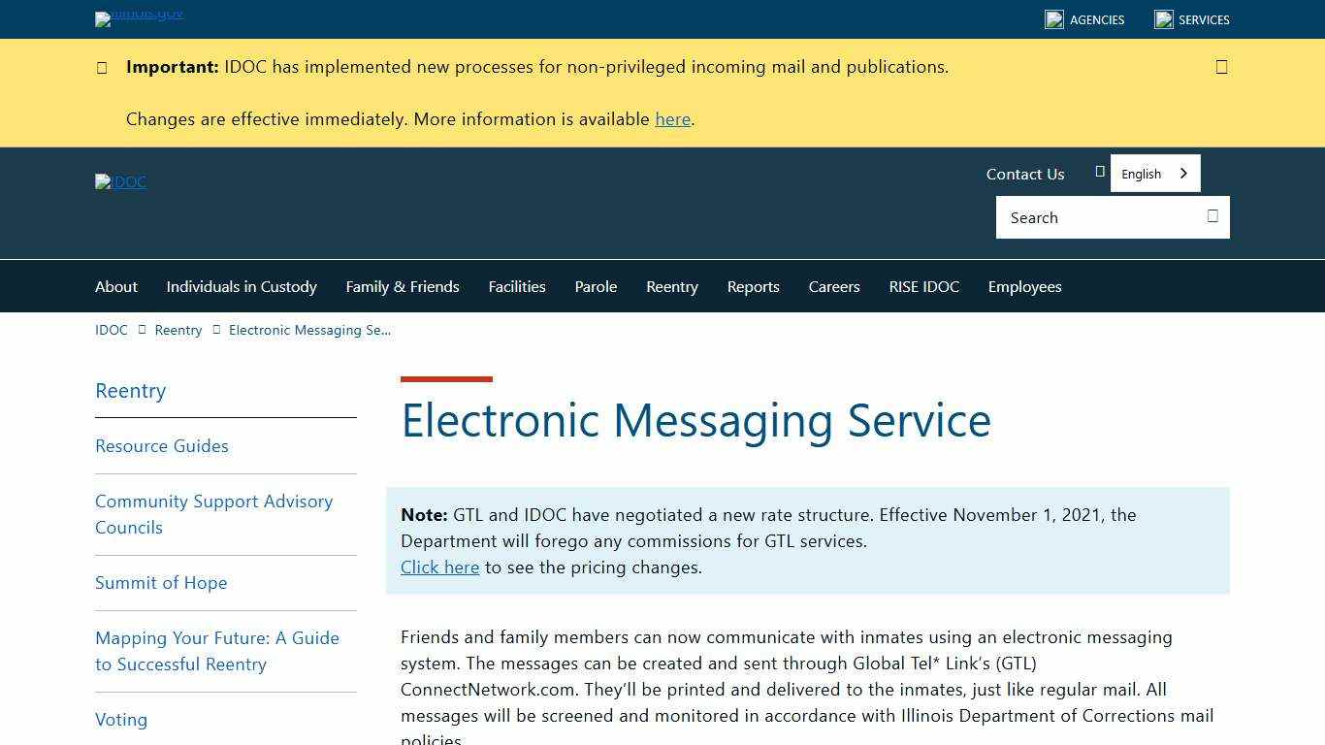Image resolution: width=1325 pixels, height=745 pixels.
Task: Click the search magnifier icon
Action: coord(1212,216)
